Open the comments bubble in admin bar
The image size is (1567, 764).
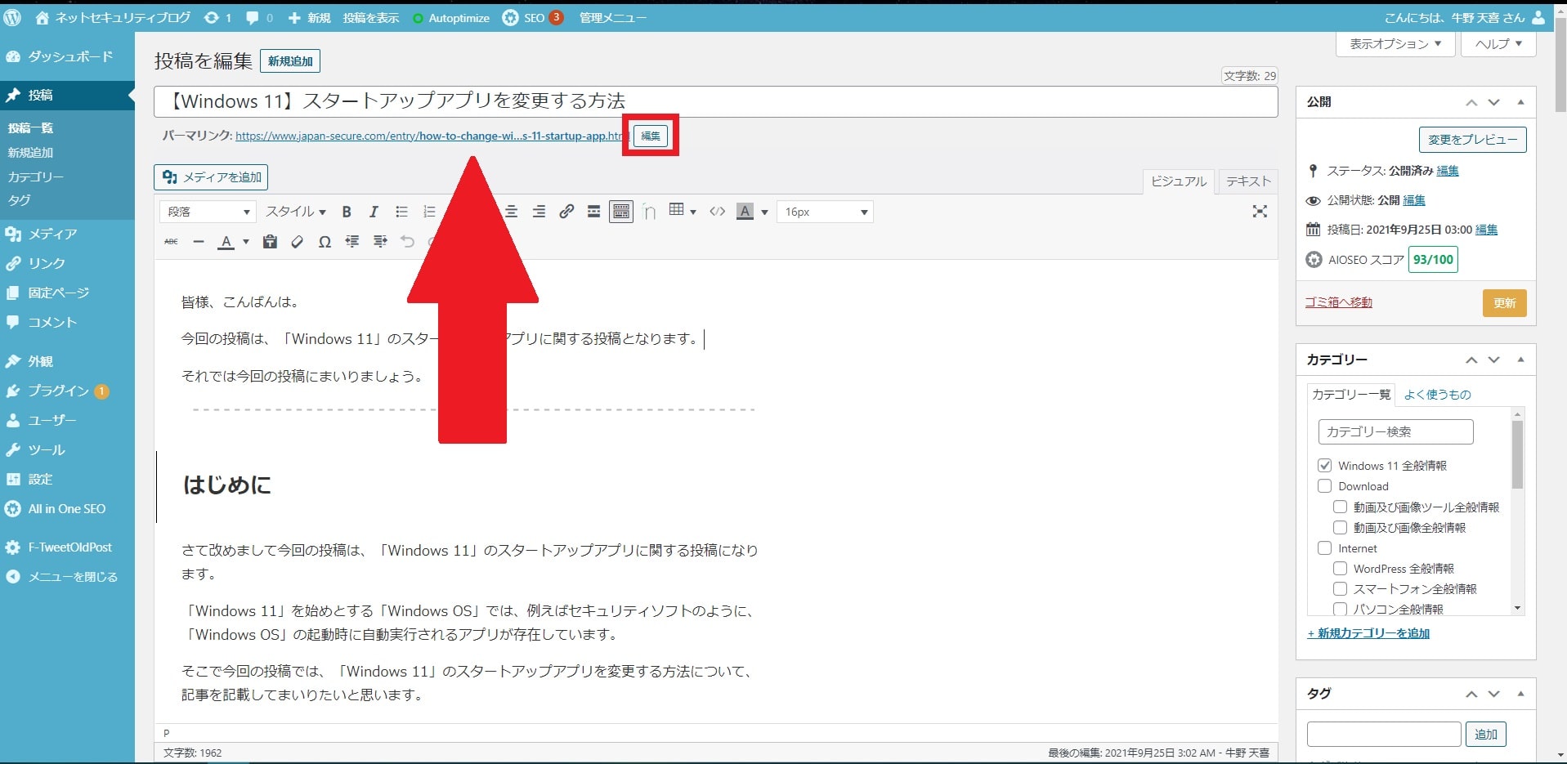[x=259, y=17]
